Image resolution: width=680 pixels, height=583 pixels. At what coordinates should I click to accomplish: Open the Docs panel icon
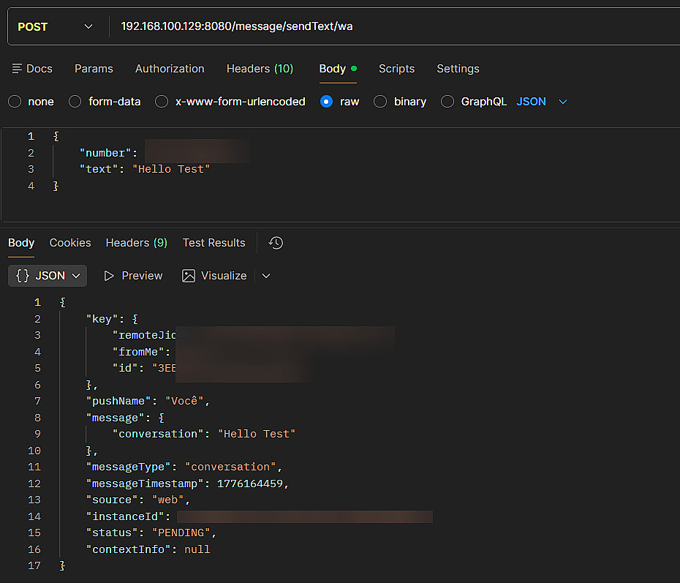click(17, 69)
